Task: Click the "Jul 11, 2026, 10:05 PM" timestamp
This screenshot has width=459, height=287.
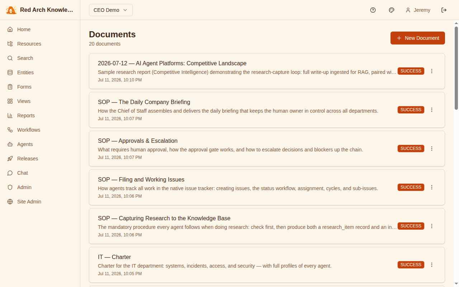Action: coord(120,274)
